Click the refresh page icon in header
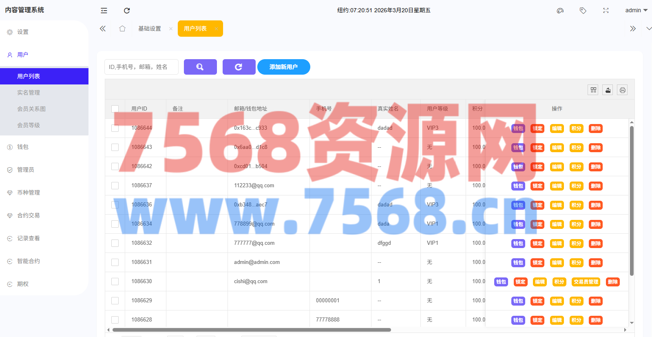This screenshot has height=337, width=652. pyautogui.click(x=127, y=11)
